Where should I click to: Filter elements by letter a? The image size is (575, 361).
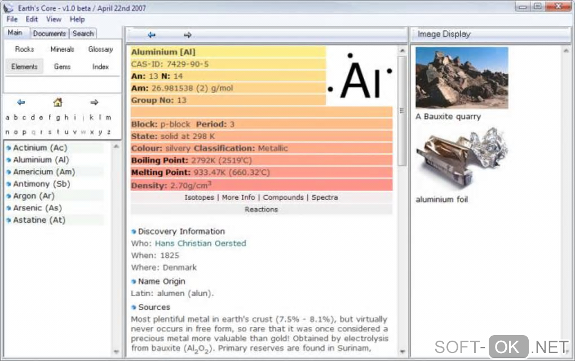click(7, 118)
